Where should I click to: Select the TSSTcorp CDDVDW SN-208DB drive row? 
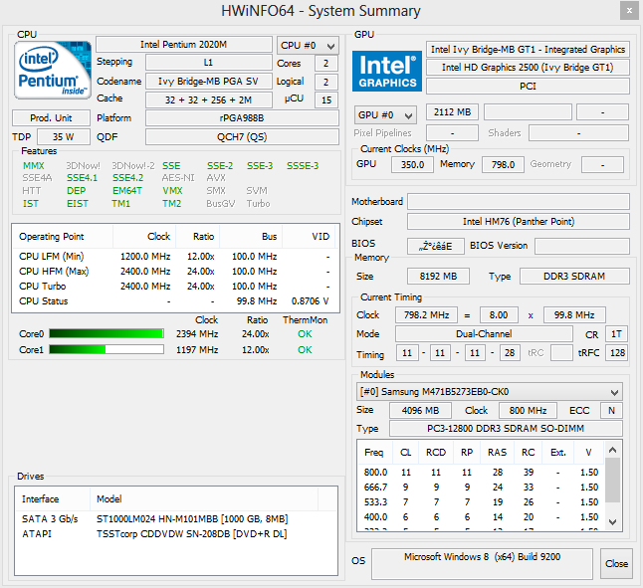point(176,534)
